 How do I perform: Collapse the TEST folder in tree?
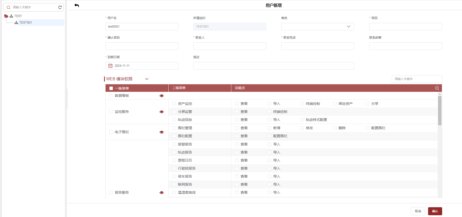click(x=6, y=16)
